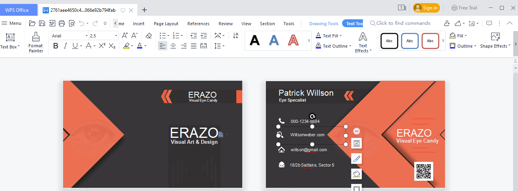Toggle align left for the text
Viewport: 518px width, 191px height.
pyautogui.click(x=162, y=46)
